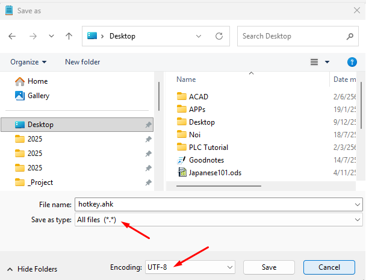
Task: Select the Goodnotes shortcut file
Action: tap(205, 160)
